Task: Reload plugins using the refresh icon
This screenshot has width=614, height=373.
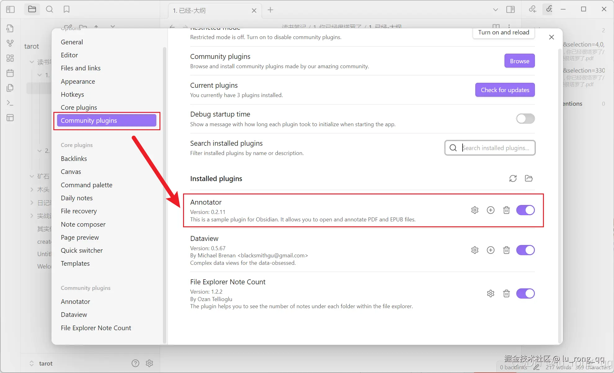Action: click(x=513, y=178)
